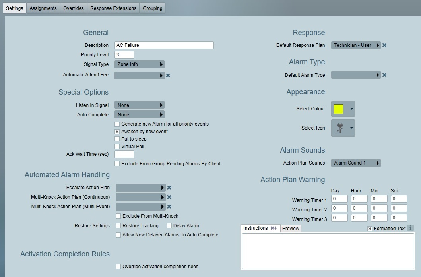The height and width of the screenshot is (277, 421).
Task: Check the Delay Alarm box
Action: (x=169, y=225)
